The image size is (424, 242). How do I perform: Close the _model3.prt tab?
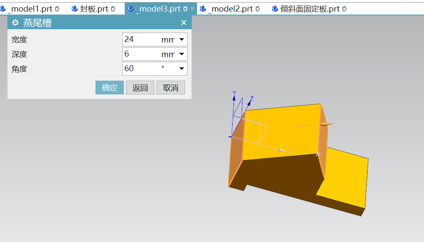192,9
